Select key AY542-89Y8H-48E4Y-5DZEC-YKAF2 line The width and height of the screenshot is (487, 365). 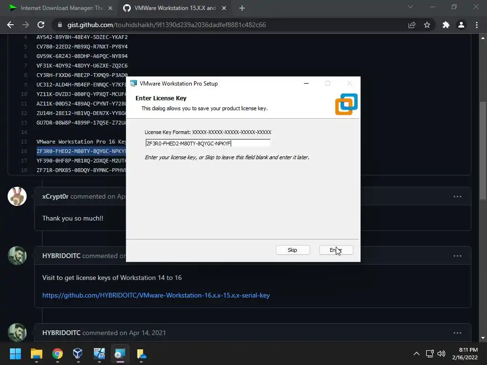click(82, 37)
